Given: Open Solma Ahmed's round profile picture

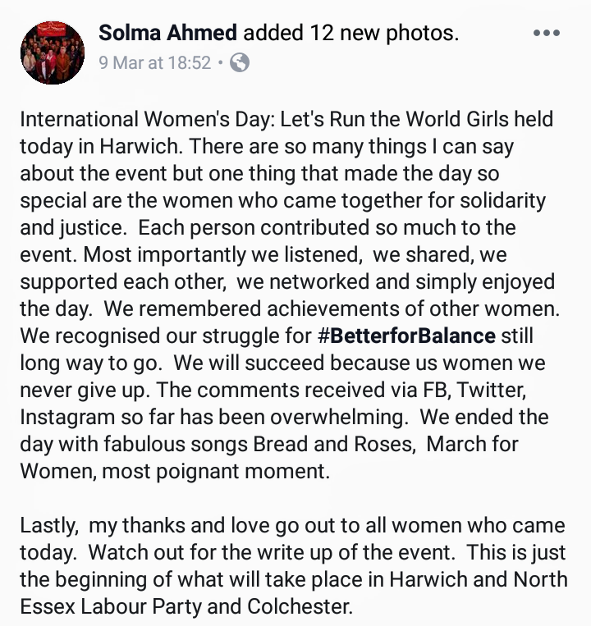Looking at the screenshot, I should tap(53, 53).
